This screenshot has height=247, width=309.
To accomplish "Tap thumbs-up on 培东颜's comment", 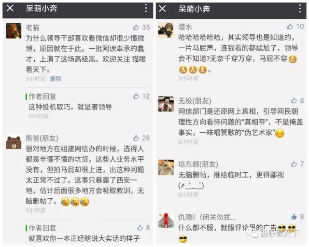I will pyautogui.click(x=294, y=164).
